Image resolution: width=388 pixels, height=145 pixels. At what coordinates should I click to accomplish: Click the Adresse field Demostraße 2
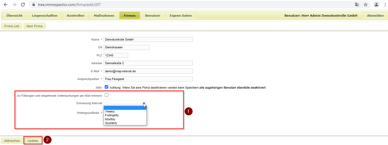[148, 63]
